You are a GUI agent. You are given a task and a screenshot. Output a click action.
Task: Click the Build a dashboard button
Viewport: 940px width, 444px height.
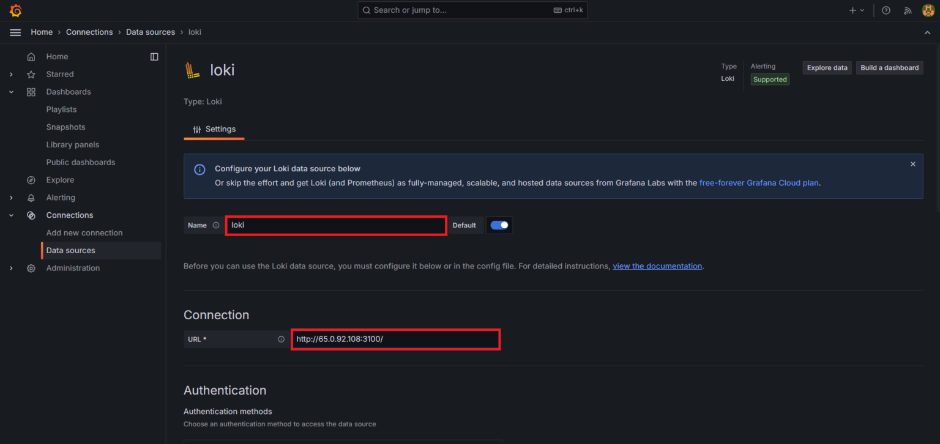tap(889, 67)
